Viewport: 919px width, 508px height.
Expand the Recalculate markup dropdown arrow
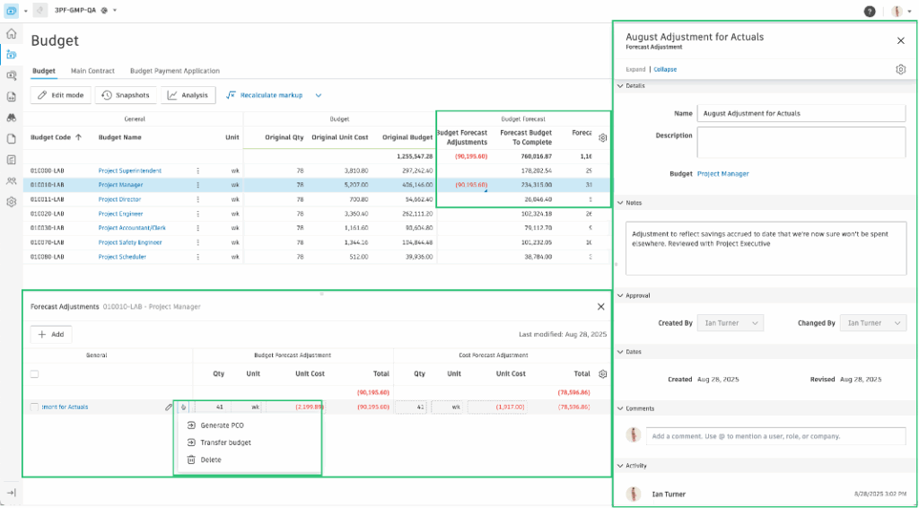coord(318,95)
